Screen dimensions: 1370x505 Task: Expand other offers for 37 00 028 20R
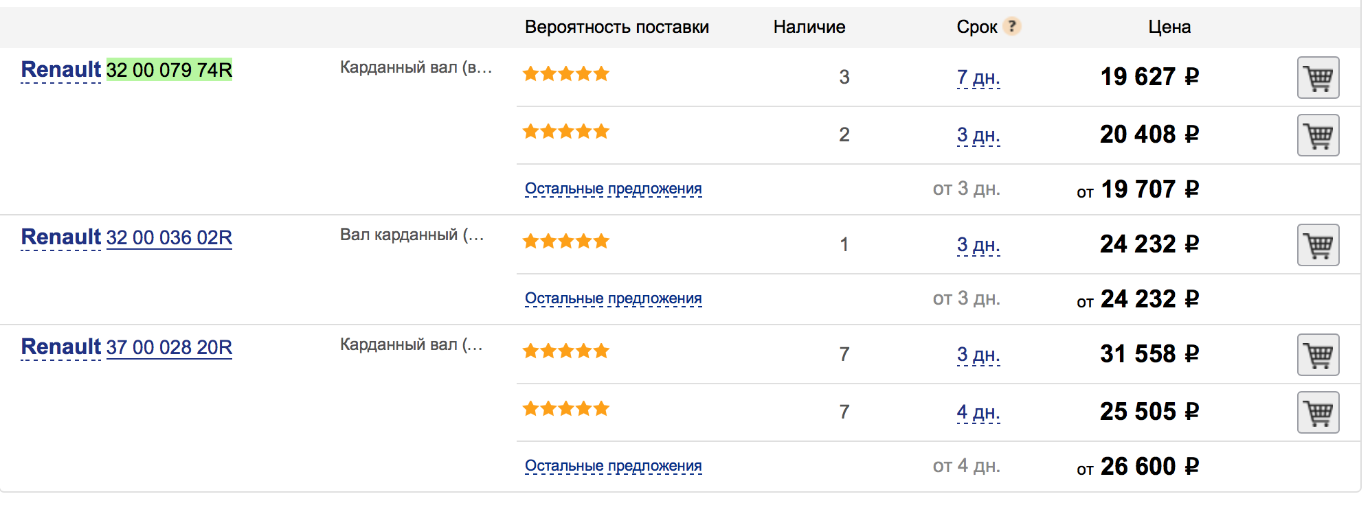613,466
